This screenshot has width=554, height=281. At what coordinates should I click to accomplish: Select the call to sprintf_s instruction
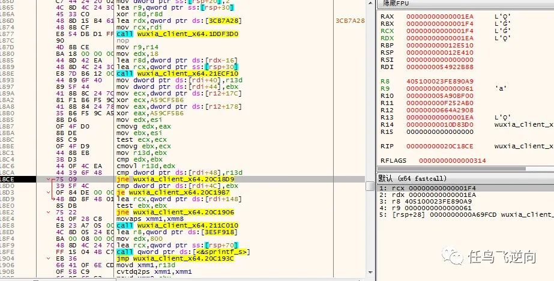click(x=184, y=252)
